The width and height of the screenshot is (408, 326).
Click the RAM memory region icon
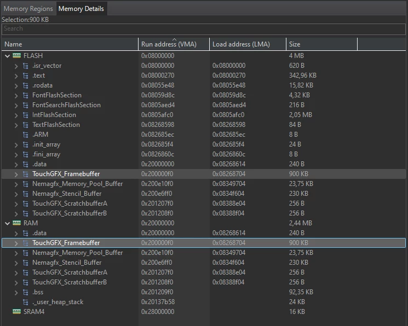(x=16, y=223)
